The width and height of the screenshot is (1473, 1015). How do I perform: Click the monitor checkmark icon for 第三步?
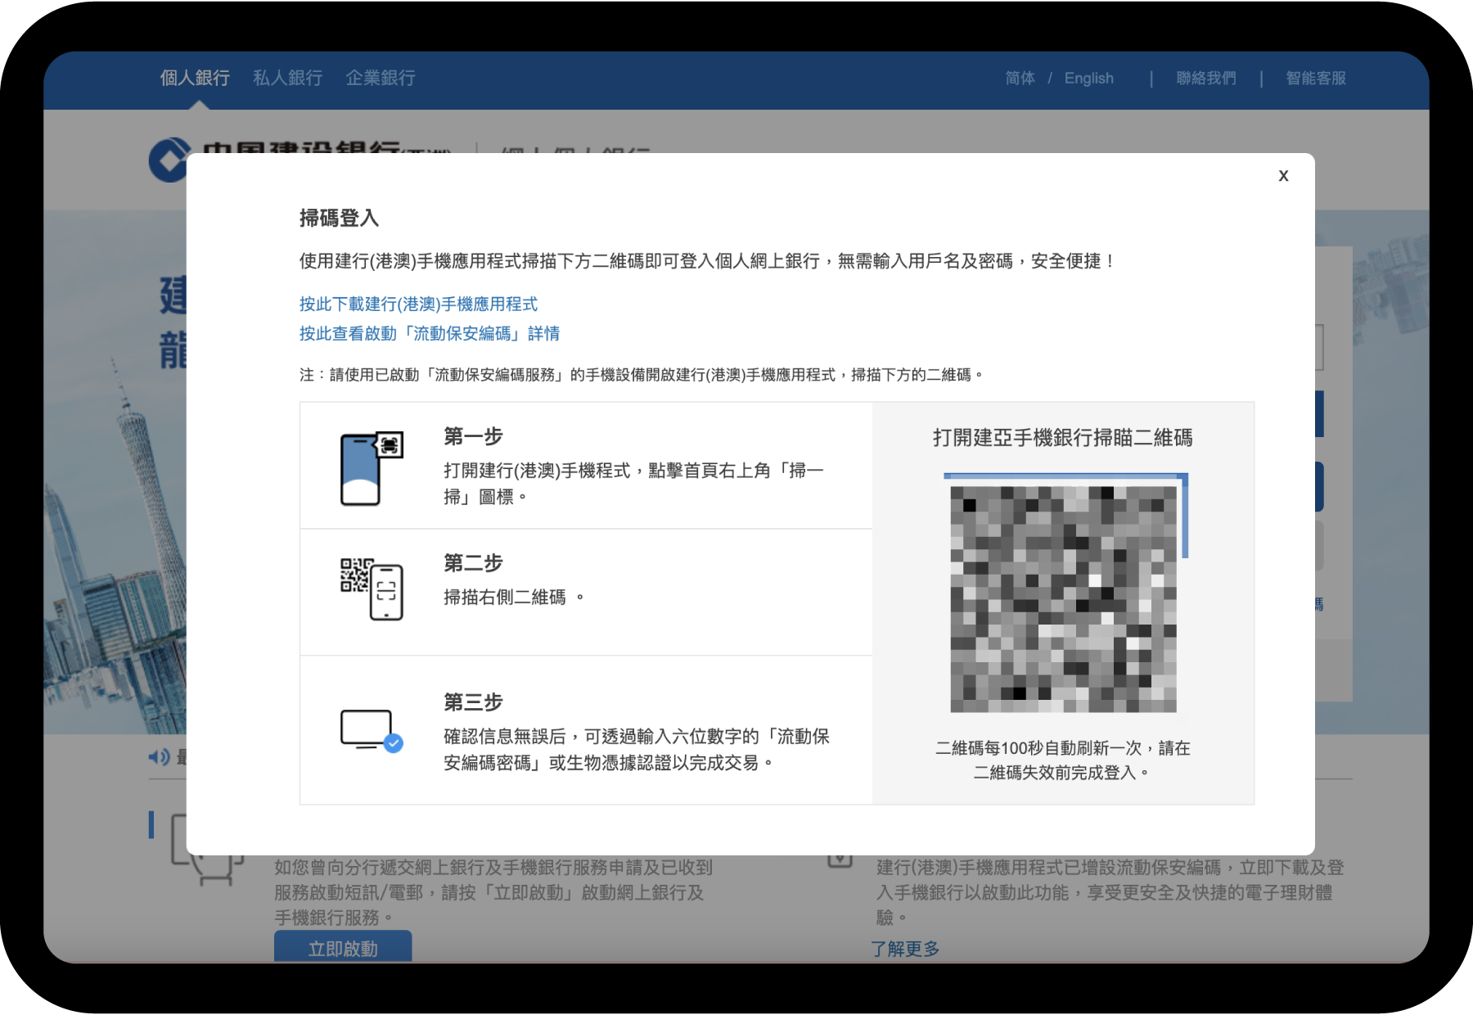coord(372,730)
